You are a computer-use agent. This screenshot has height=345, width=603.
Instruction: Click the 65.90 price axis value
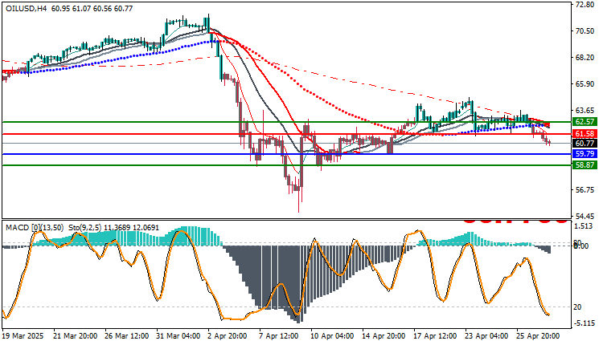click(585, 84)
